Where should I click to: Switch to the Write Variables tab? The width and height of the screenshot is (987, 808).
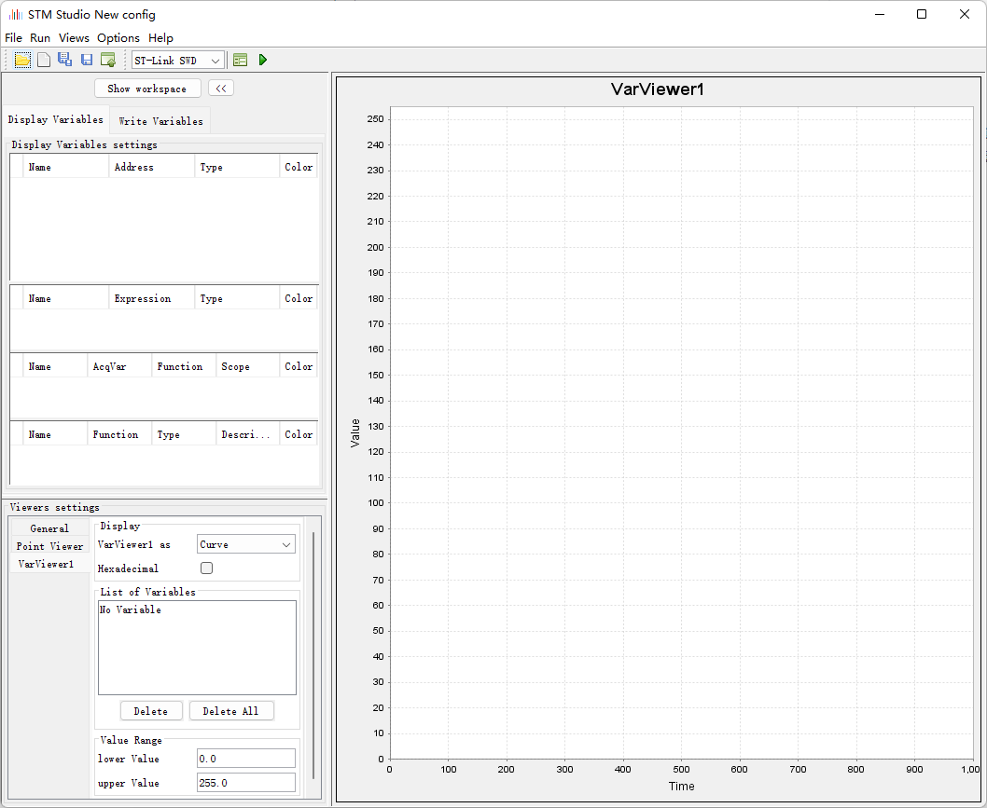tap(160, 121)
